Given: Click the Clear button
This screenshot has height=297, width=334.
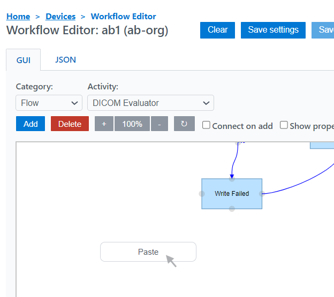Looking at the screenshot, I should [217, 30].
